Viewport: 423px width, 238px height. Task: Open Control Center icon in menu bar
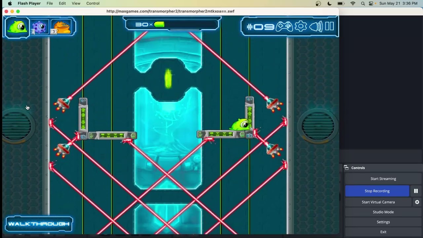click(x=371, y=3)
